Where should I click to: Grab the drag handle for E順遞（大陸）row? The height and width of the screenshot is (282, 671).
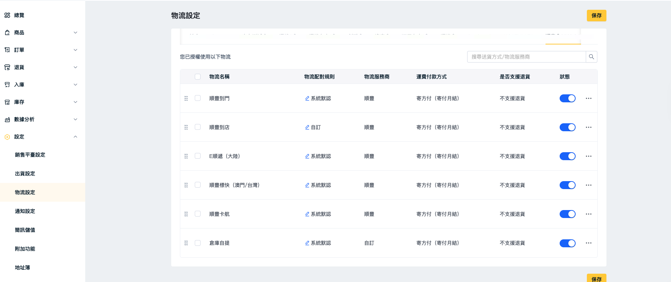(x=186, y=156)
